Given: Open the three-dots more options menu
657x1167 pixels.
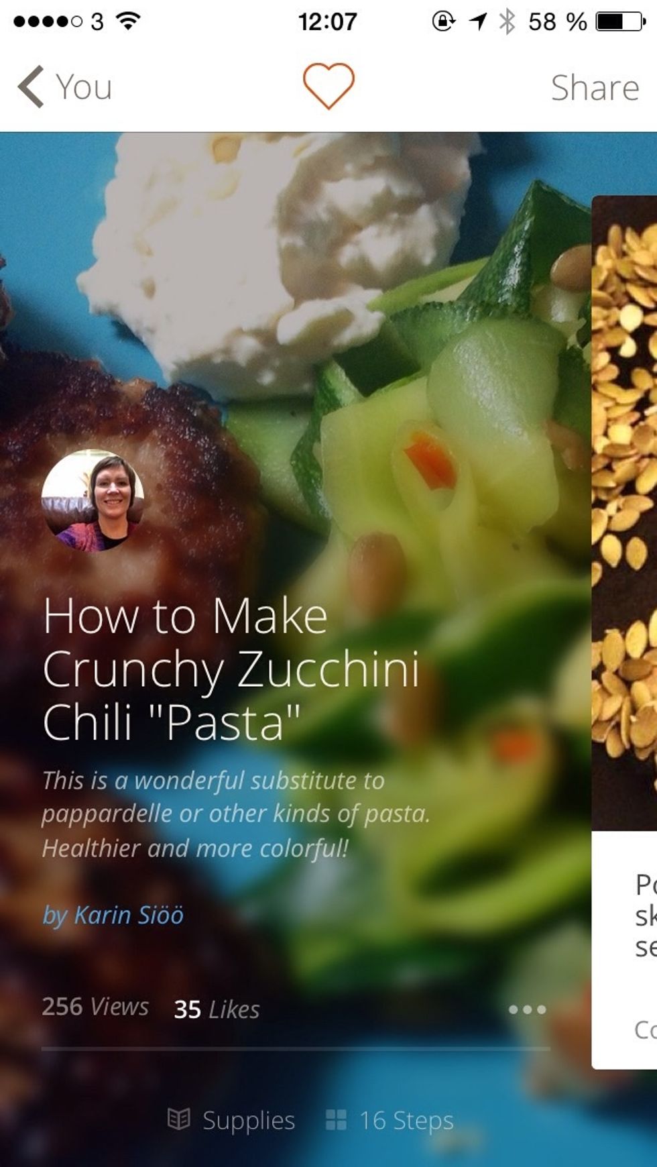Looking at the screenshot, I should click(527, 1009).
